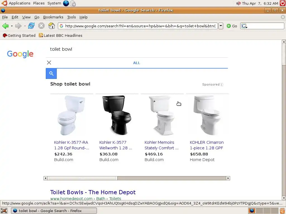This screenshot has width=286, height=214.
Task: Click the Google logo
Action: [20, 54]
